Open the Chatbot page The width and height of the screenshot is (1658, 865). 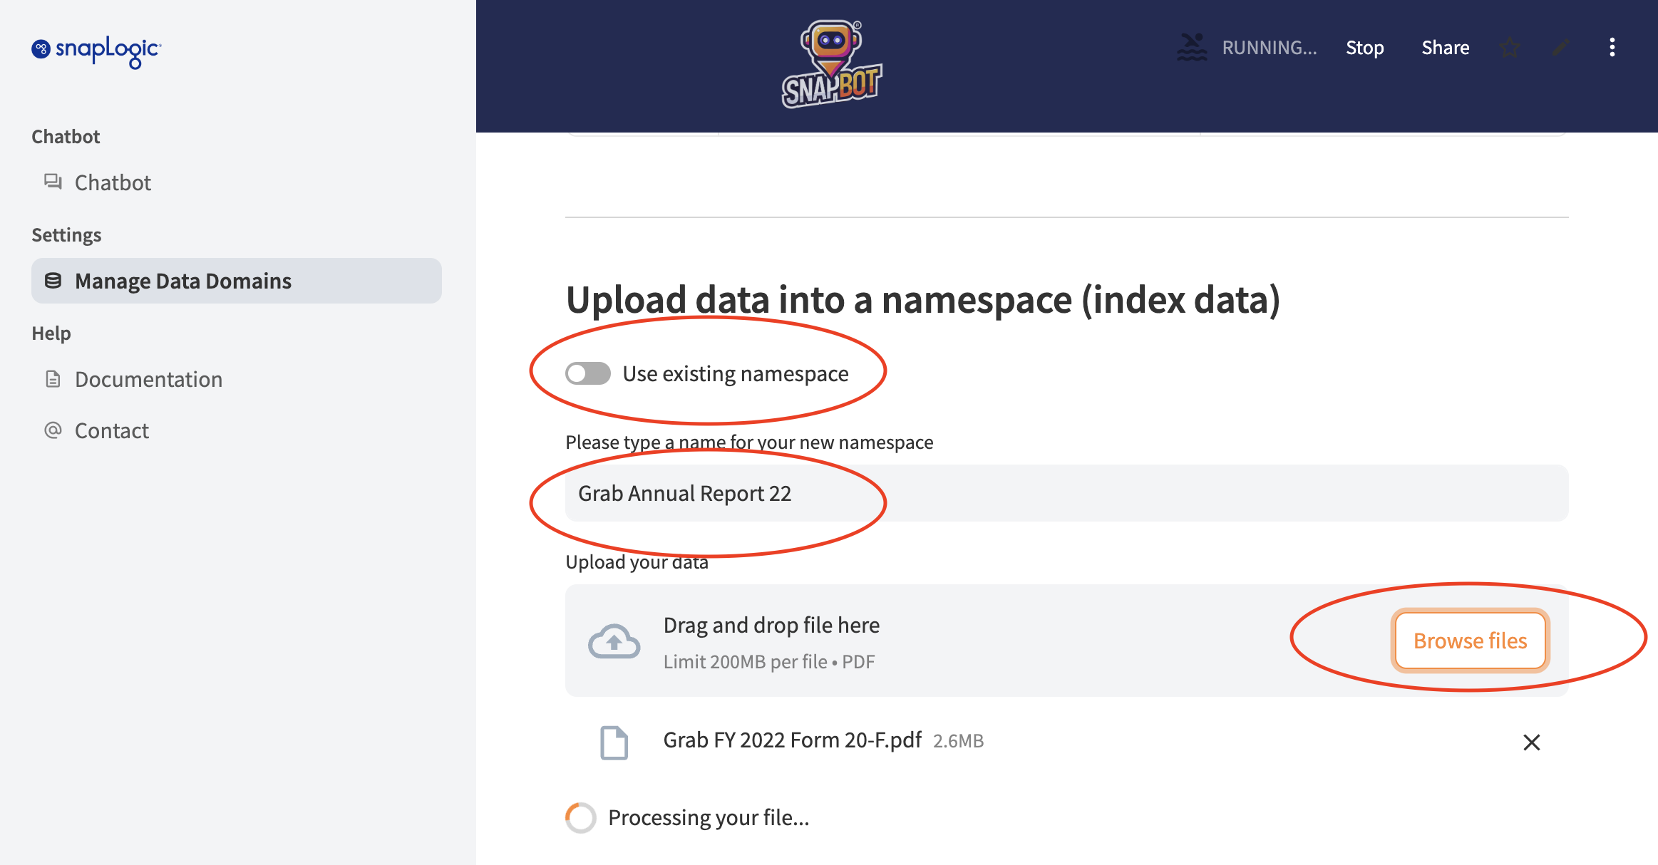113,182
